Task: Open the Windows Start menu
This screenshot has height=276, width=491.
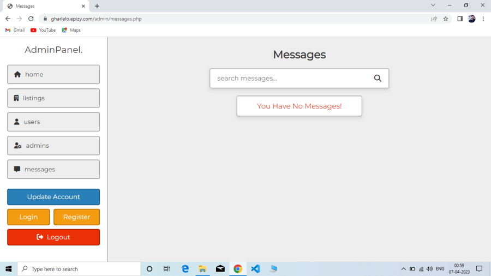Action: pos(8,269)
